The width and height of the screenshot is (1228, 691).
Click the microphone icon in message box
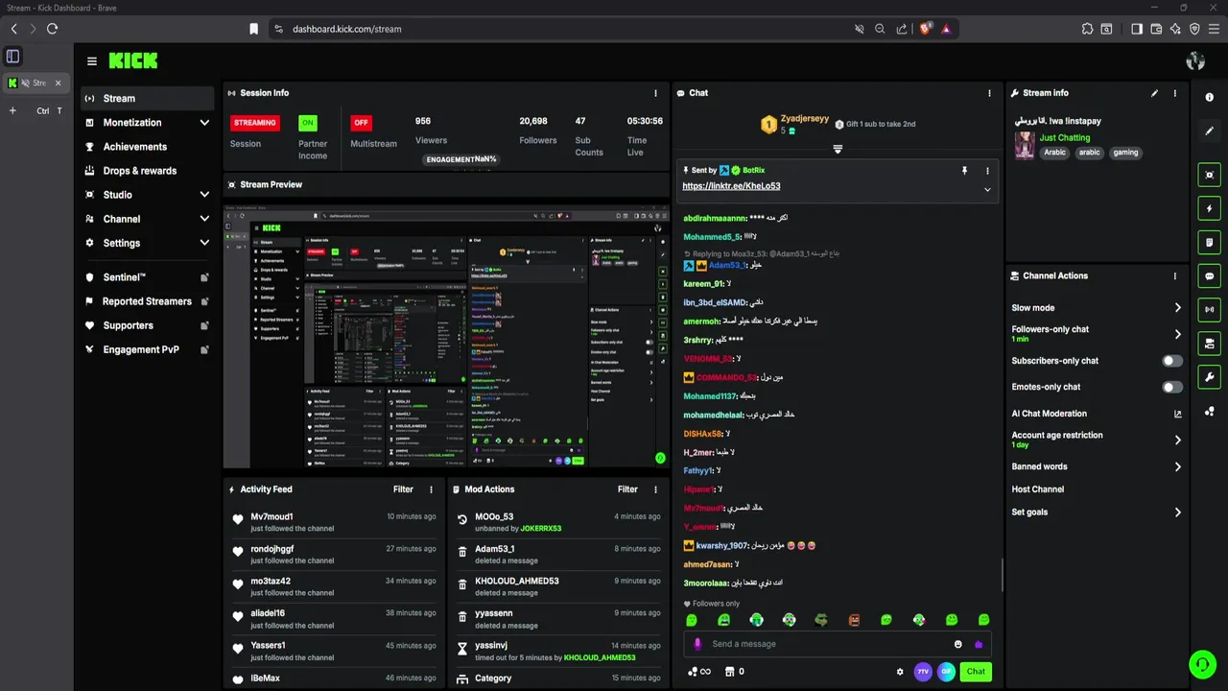point(697,644)
